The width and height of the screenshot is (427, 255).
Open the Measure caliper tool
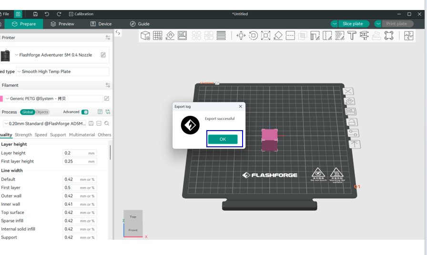click(x=364, y=36)
